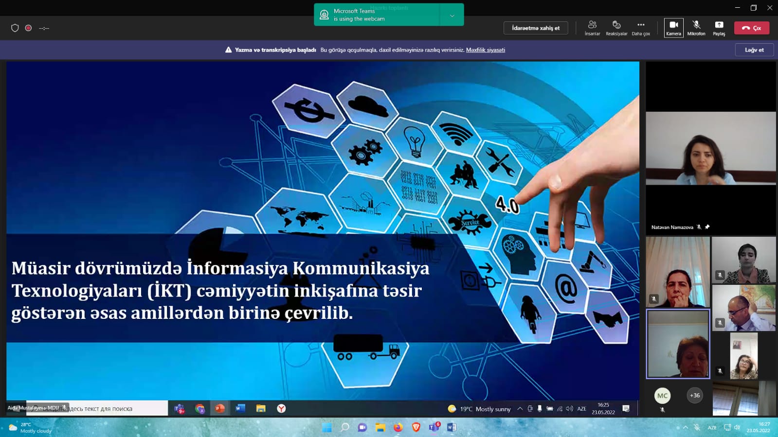Viewport: 778px width, 437px height.
Task: Click the İdarəetmə xahiş et button
Action: (536, 28)
